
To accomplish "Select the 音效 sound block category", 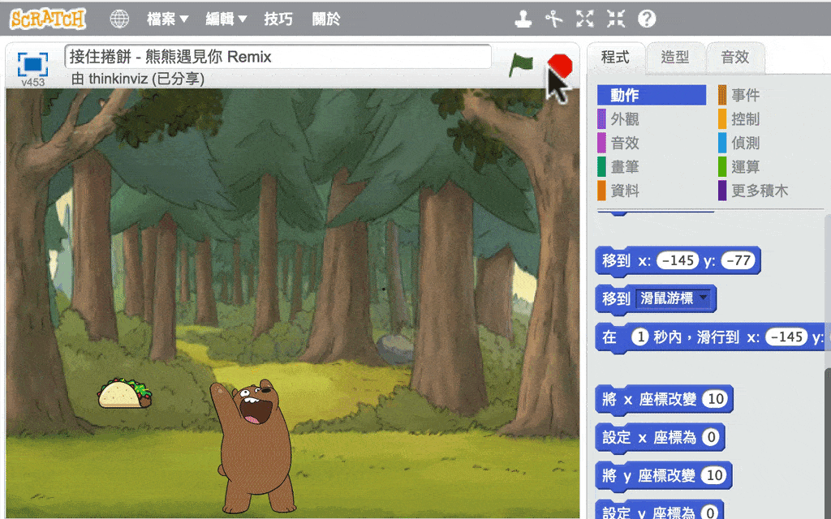I will point(624,143).
